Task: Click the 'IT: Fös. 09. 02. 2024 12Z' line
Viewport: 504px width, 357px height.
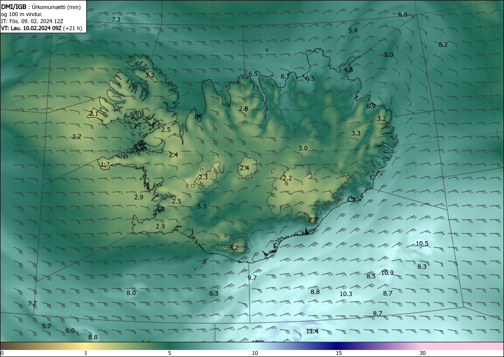Action: (x=32, y=21)
